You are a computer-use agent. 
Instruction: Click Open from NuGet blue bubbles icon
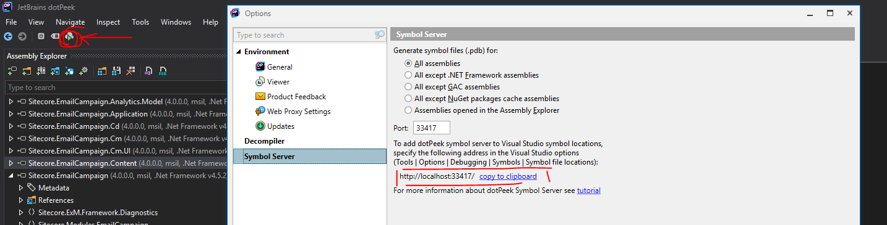point(69,71)
